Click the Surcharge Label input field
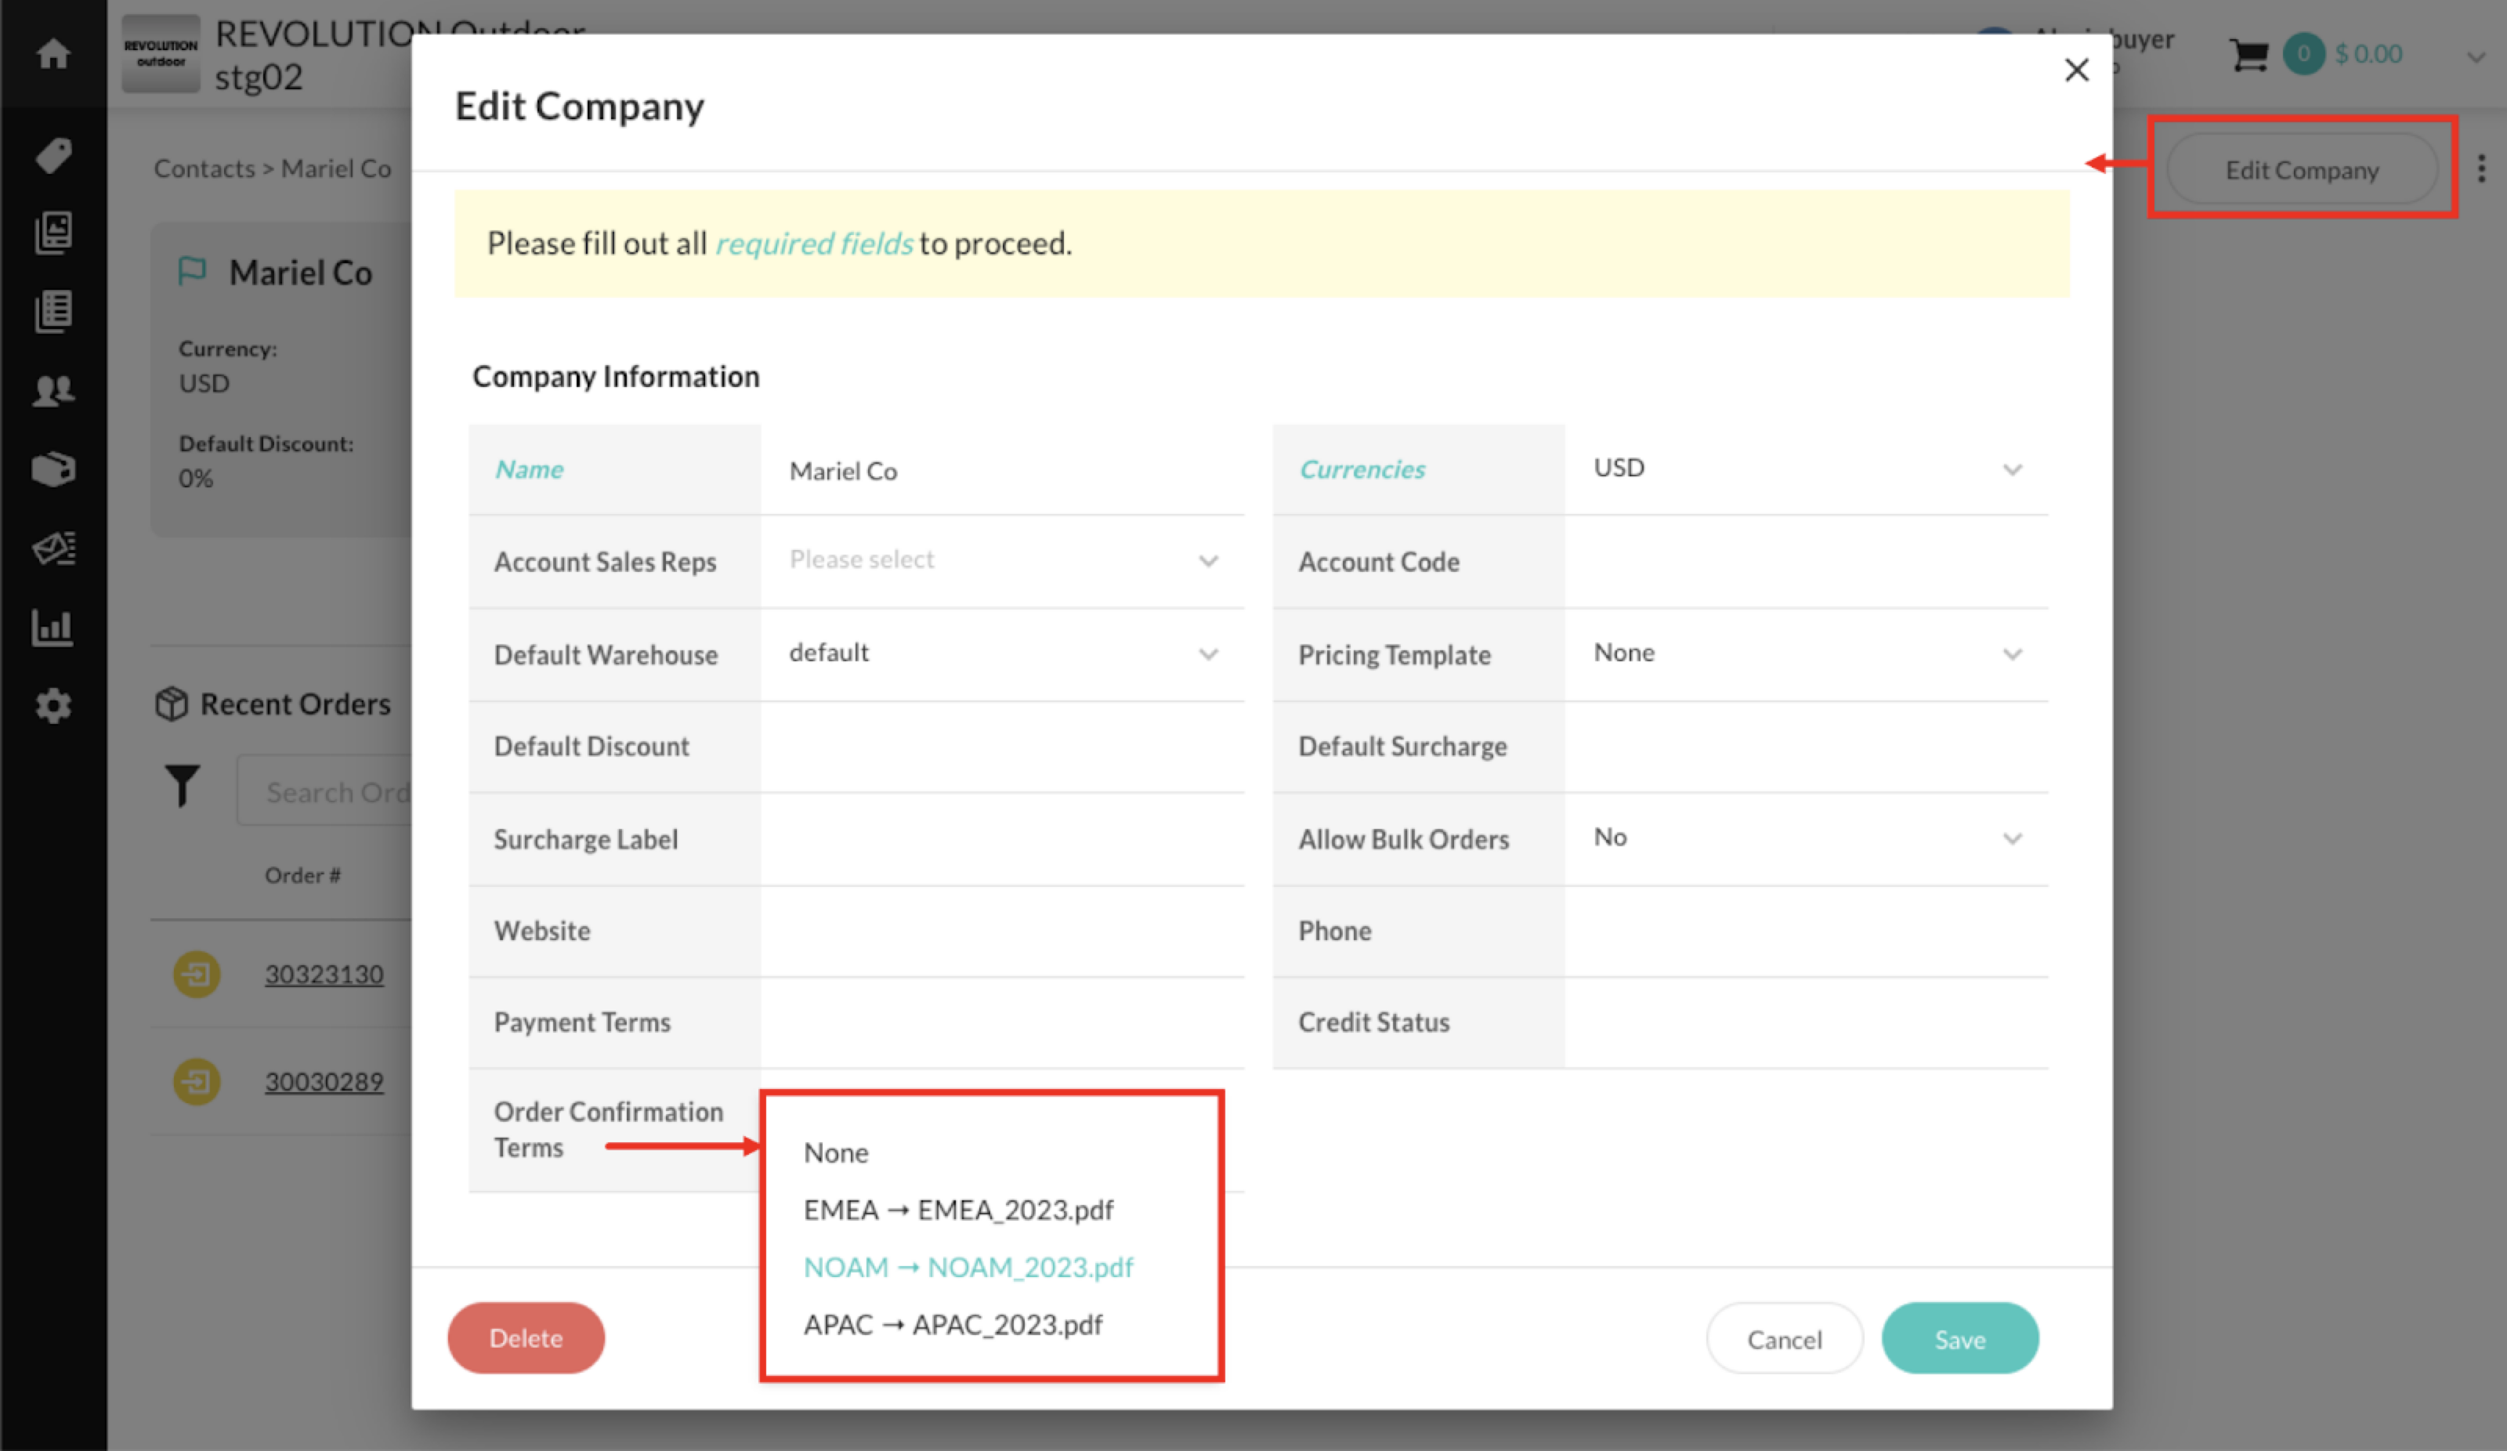Screen dimensions: 2507x1451 click(1002, 839)
